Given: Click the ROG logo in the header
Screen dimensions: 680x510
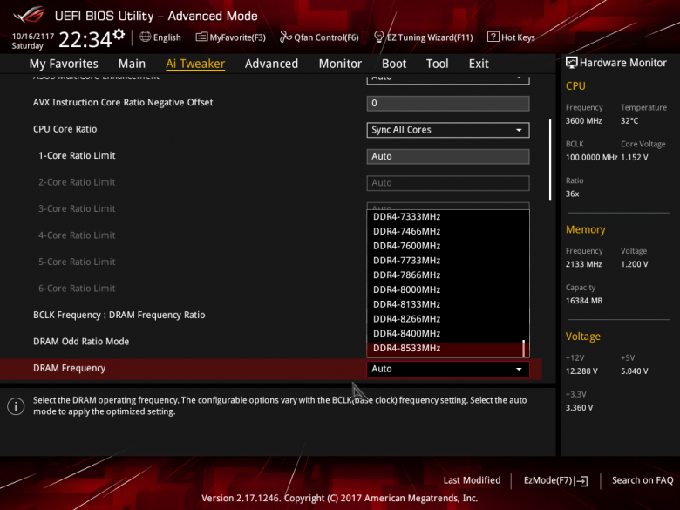Looking at the screenshot, I should 29,14.
